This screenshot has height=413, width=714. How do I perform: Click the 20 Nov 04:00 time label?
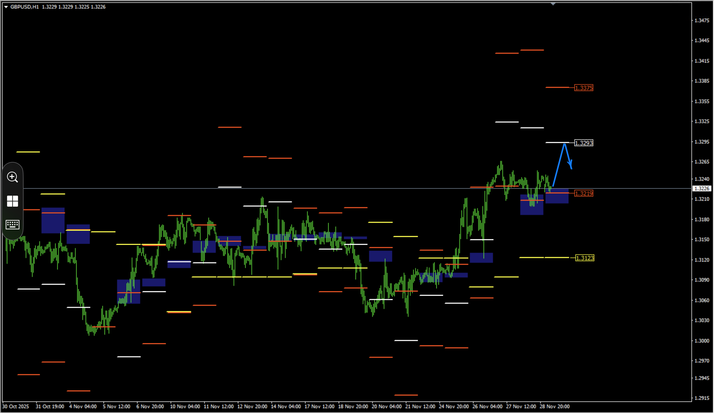click(387, 406)
